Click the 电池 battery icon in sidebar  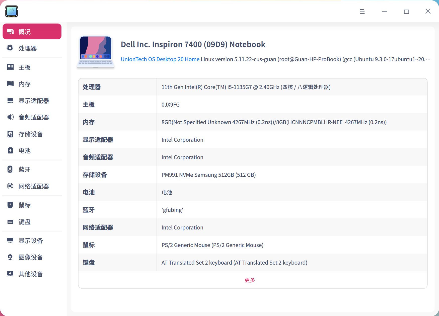(x=10, y=150)
